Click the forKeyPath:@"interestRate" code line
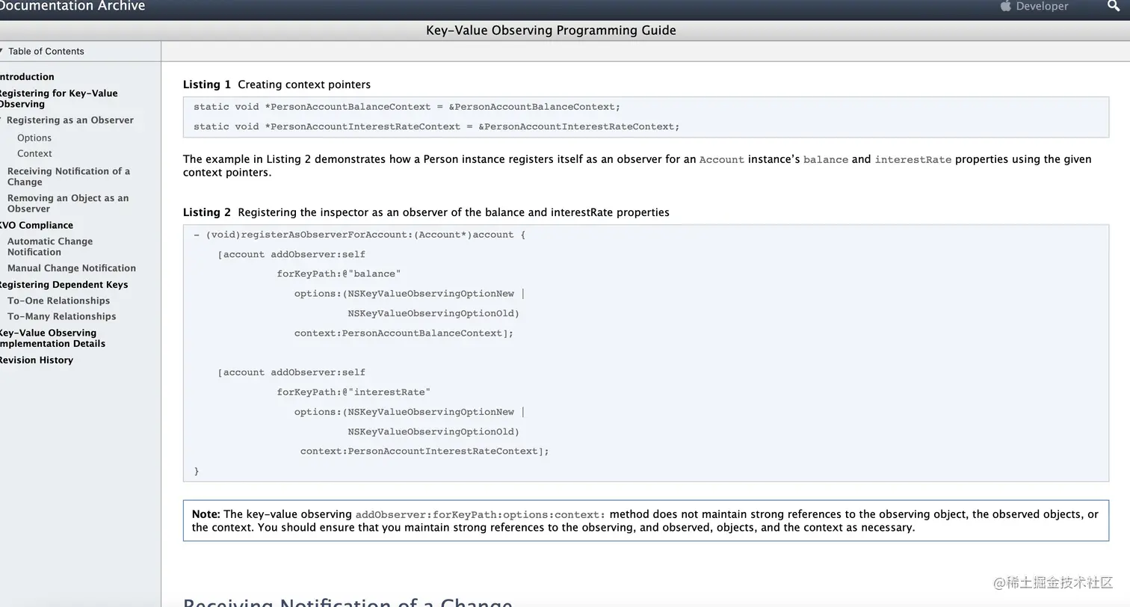1130x607 pixels. click(353, 392)
